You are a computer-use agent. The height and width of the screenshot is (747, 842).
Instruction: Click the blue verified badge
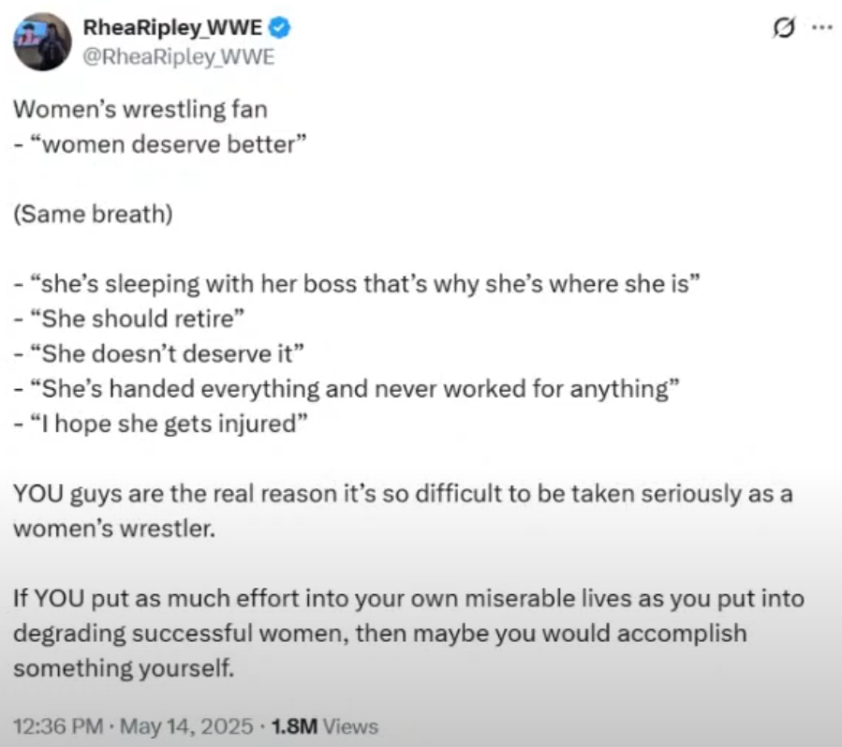pos(279,28)
